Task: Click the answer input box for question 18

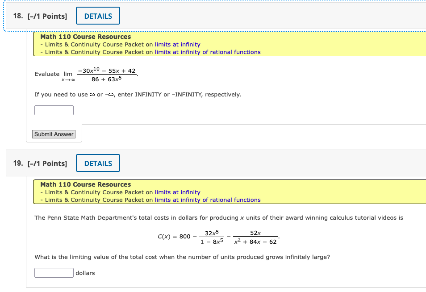Action: [54, 110]
